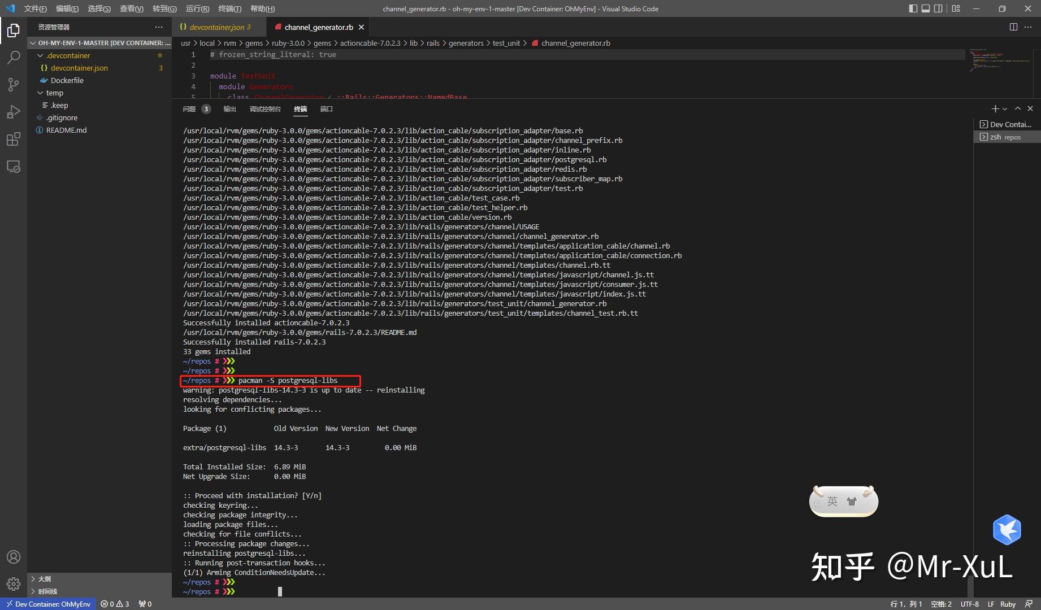Change encoding via UTF-8 status item
Viewport: 1041px width, 610px height.
pyautogui.click(x=969, y=604)
